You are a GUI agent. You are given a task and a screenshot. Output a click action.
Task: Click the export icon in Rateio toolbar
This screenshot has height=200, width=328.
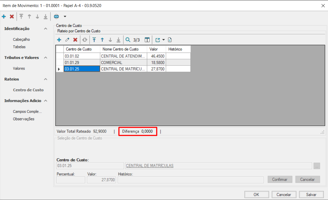158,40
